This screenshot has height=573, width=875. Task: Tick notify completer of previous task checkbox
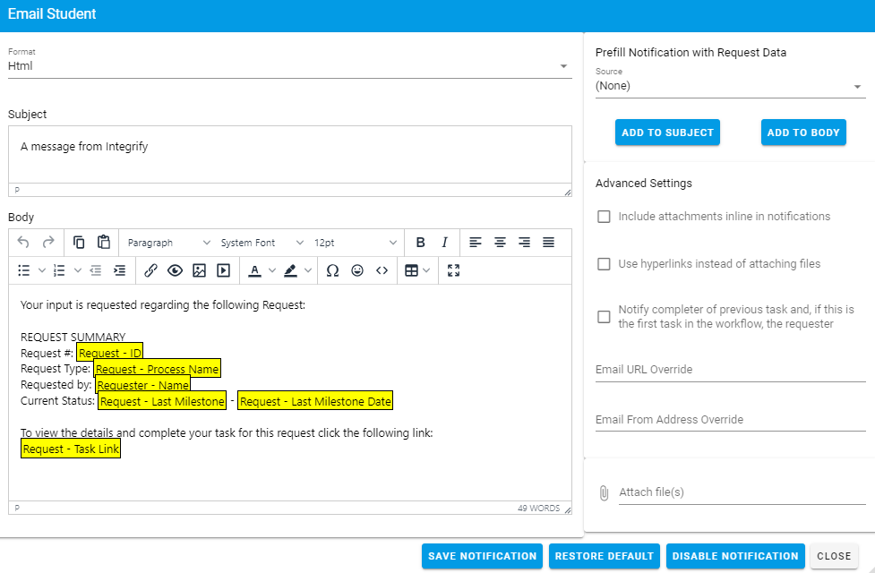tap(605, 317)
